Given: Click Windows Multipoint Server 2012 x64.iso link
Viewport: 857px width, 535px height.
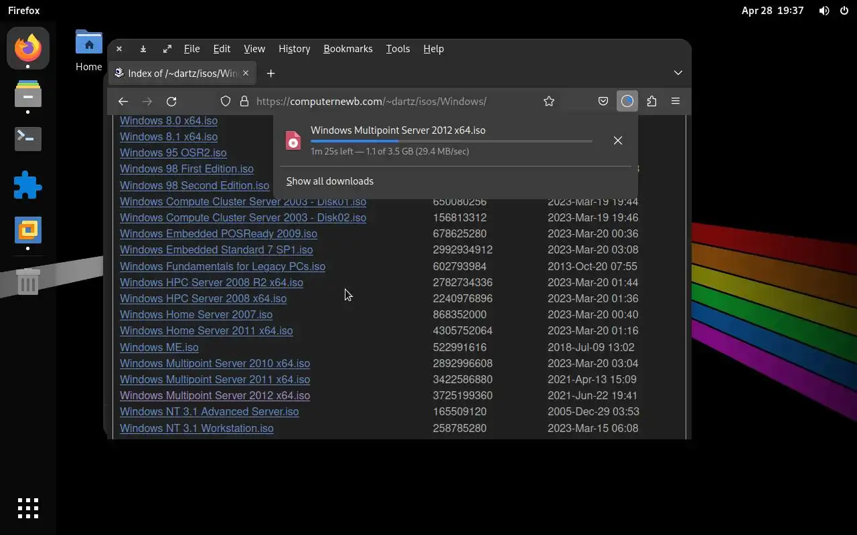Looking at the screenshot, I should point(215,395).
